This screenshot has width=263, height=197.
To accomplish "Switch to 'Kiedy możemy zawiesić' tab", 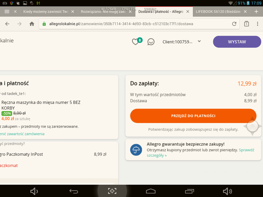I will (x=46, y=12).
